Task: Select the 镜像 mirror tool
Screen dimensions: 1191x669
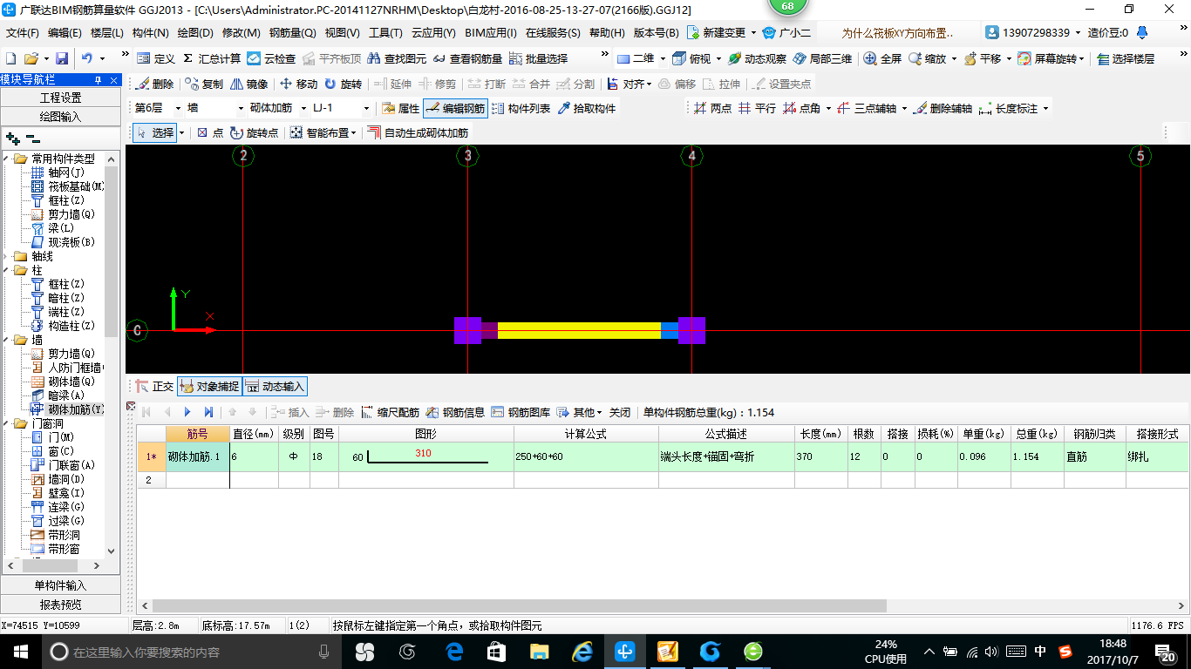Action: pyautogui.click(x=249, y=84)
